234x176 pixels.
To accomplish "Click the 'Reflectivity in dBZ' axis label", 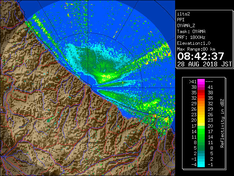I will click(222, 123).
